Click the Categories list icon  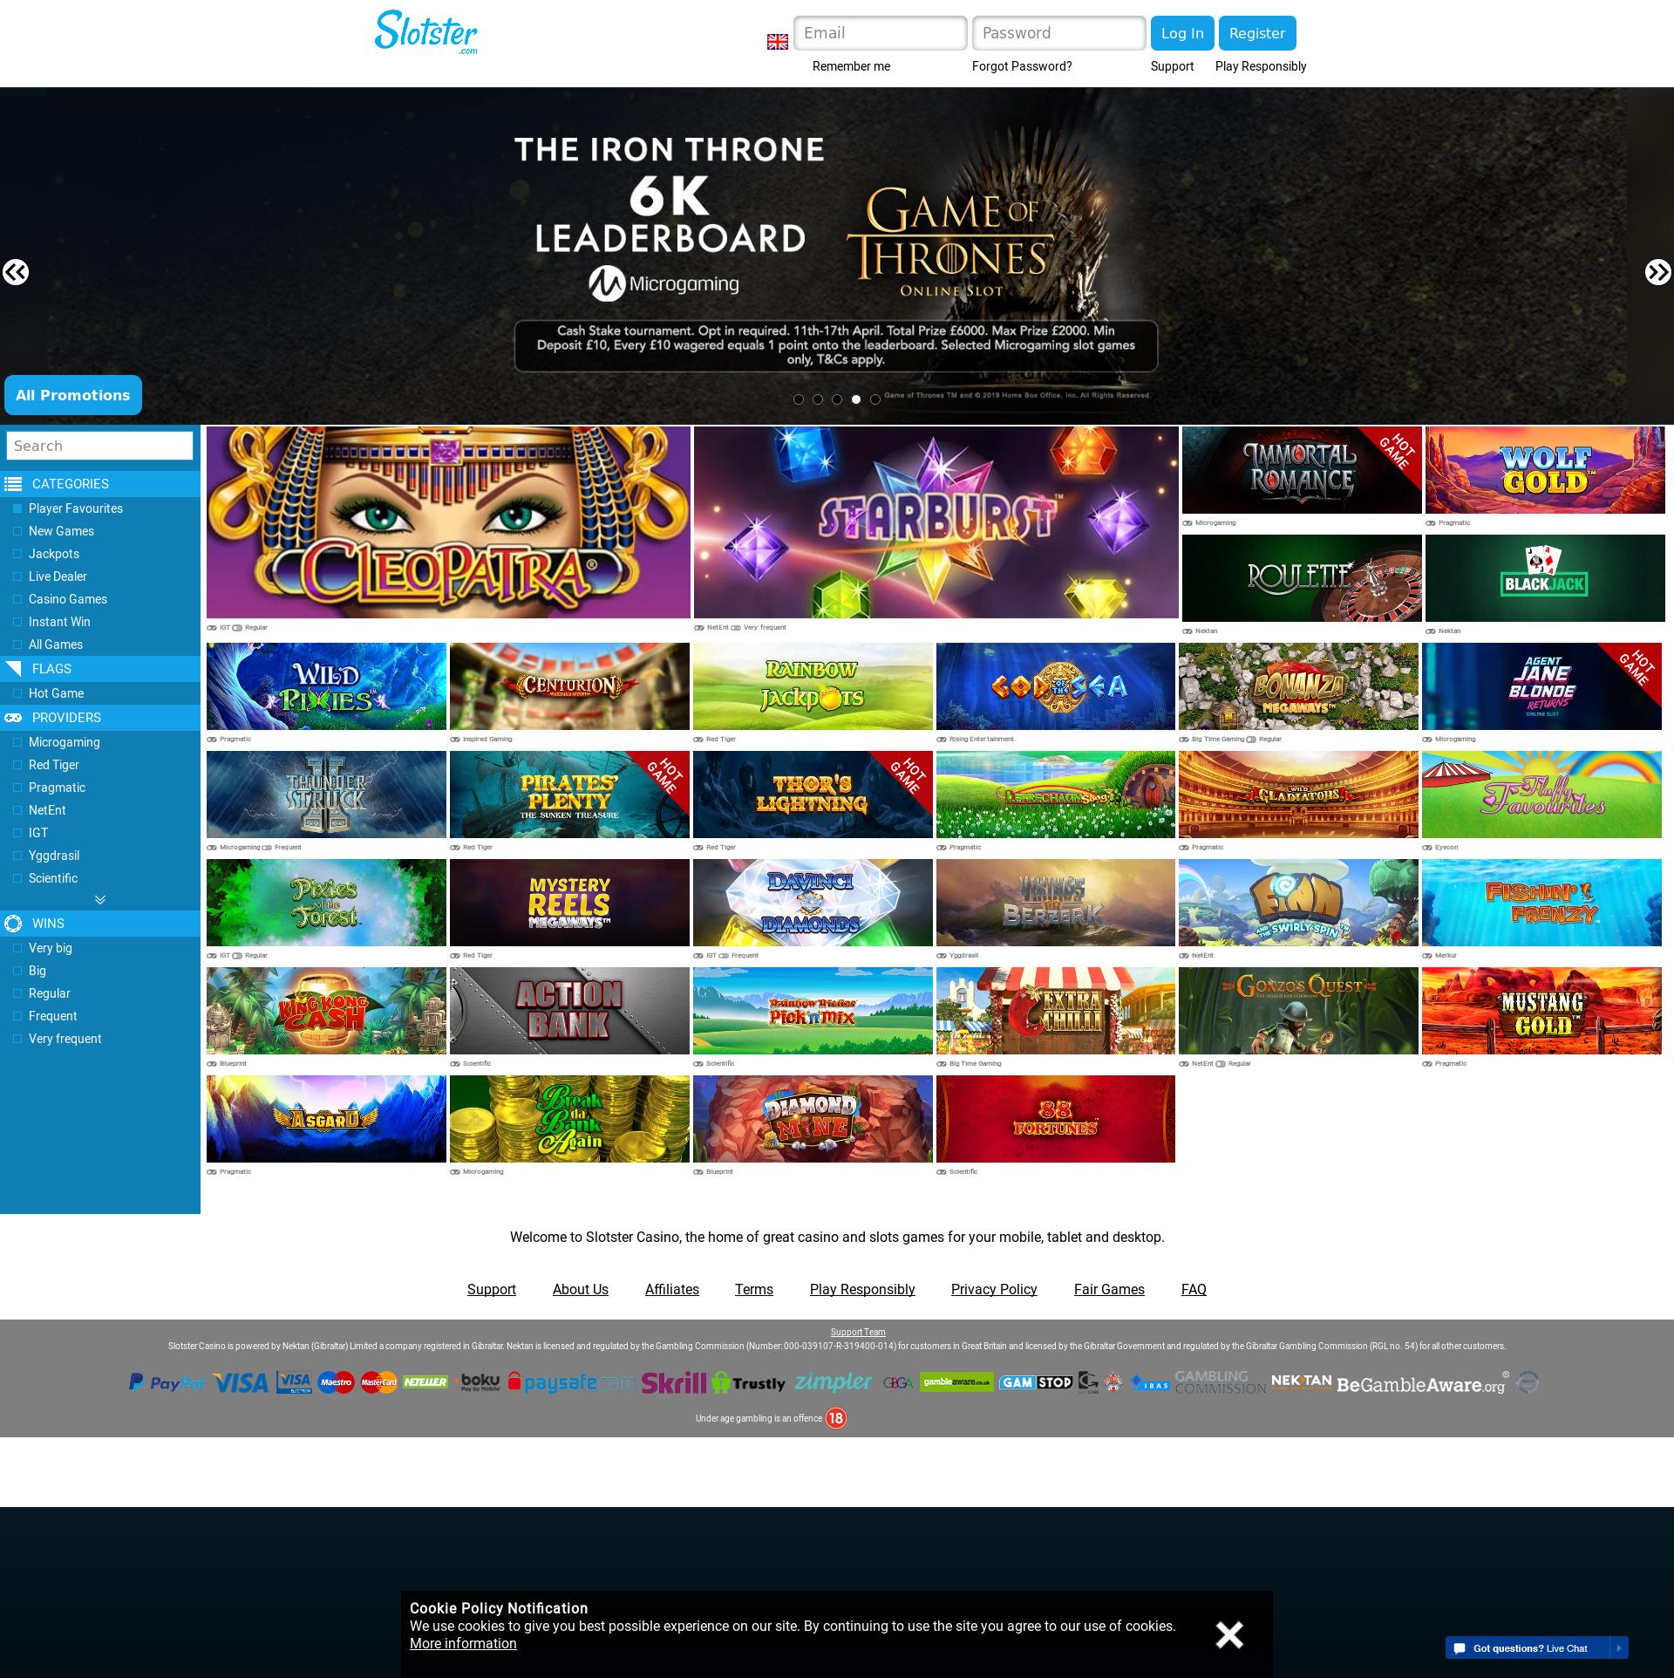[13, 484]
